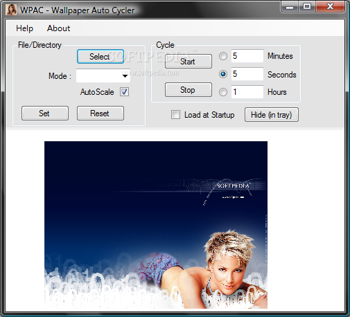Open the About menu
Image resolution: width=350 pixels, height=317 pixels.
58,28
